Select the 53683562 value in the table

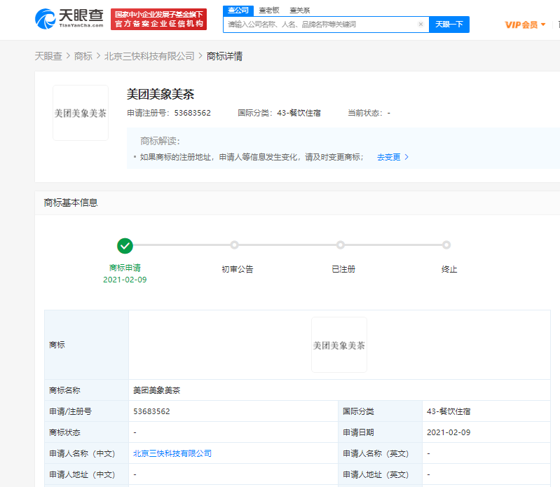tap(151, 411)
